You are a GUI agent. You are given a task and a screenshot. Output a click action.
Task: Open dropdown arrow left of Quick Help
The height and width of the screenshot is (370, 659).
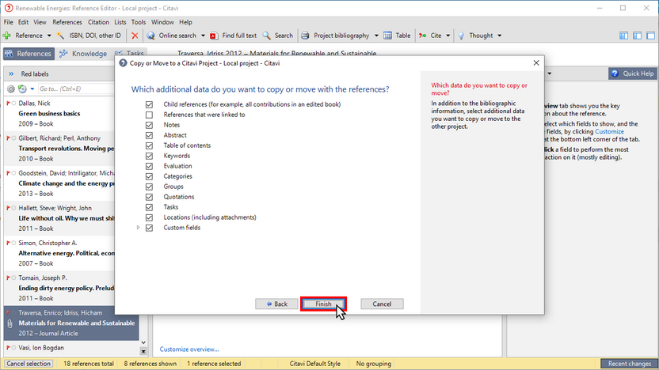pos(550,74)
